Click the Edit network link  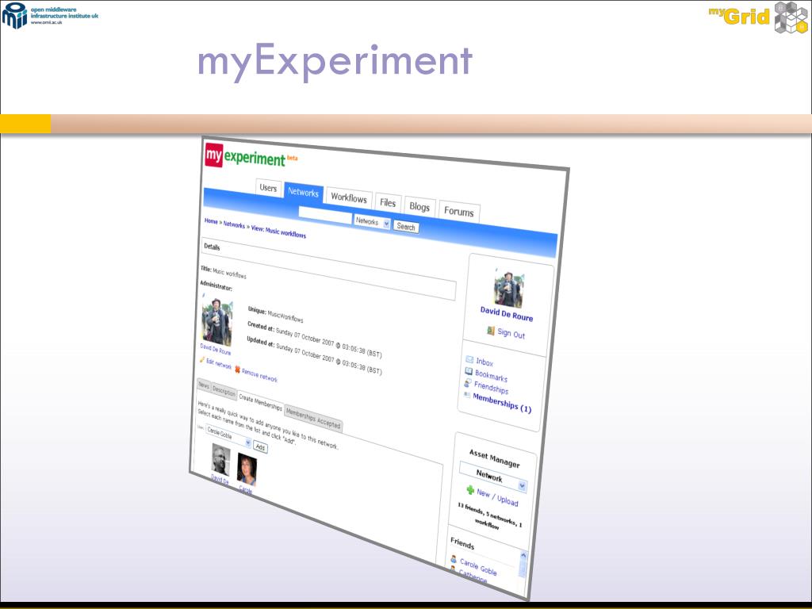click(x=219, y=364)
